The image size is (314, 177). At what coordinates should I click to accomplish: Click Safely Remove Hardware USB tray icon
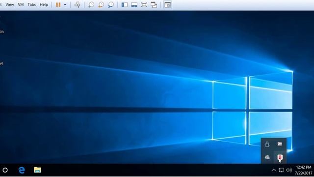click(267, 144)
